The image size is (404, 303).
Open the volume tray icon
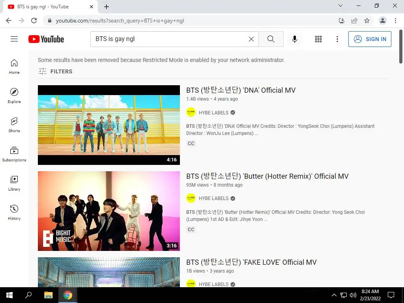click(x=353, y=295)
